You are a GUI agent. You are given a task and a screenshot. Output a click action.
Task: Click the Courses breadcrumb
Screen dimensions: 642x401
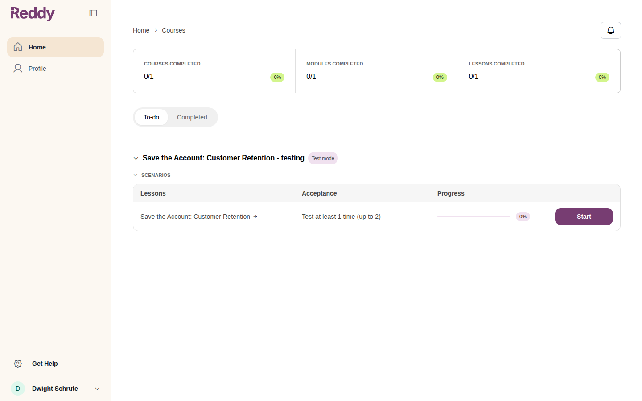coord(173,30)
